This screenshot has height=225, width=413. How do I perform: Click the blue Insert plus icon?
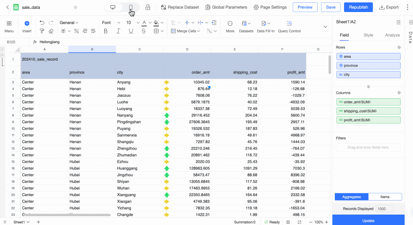pyautogui.click(x=27, y=23)
